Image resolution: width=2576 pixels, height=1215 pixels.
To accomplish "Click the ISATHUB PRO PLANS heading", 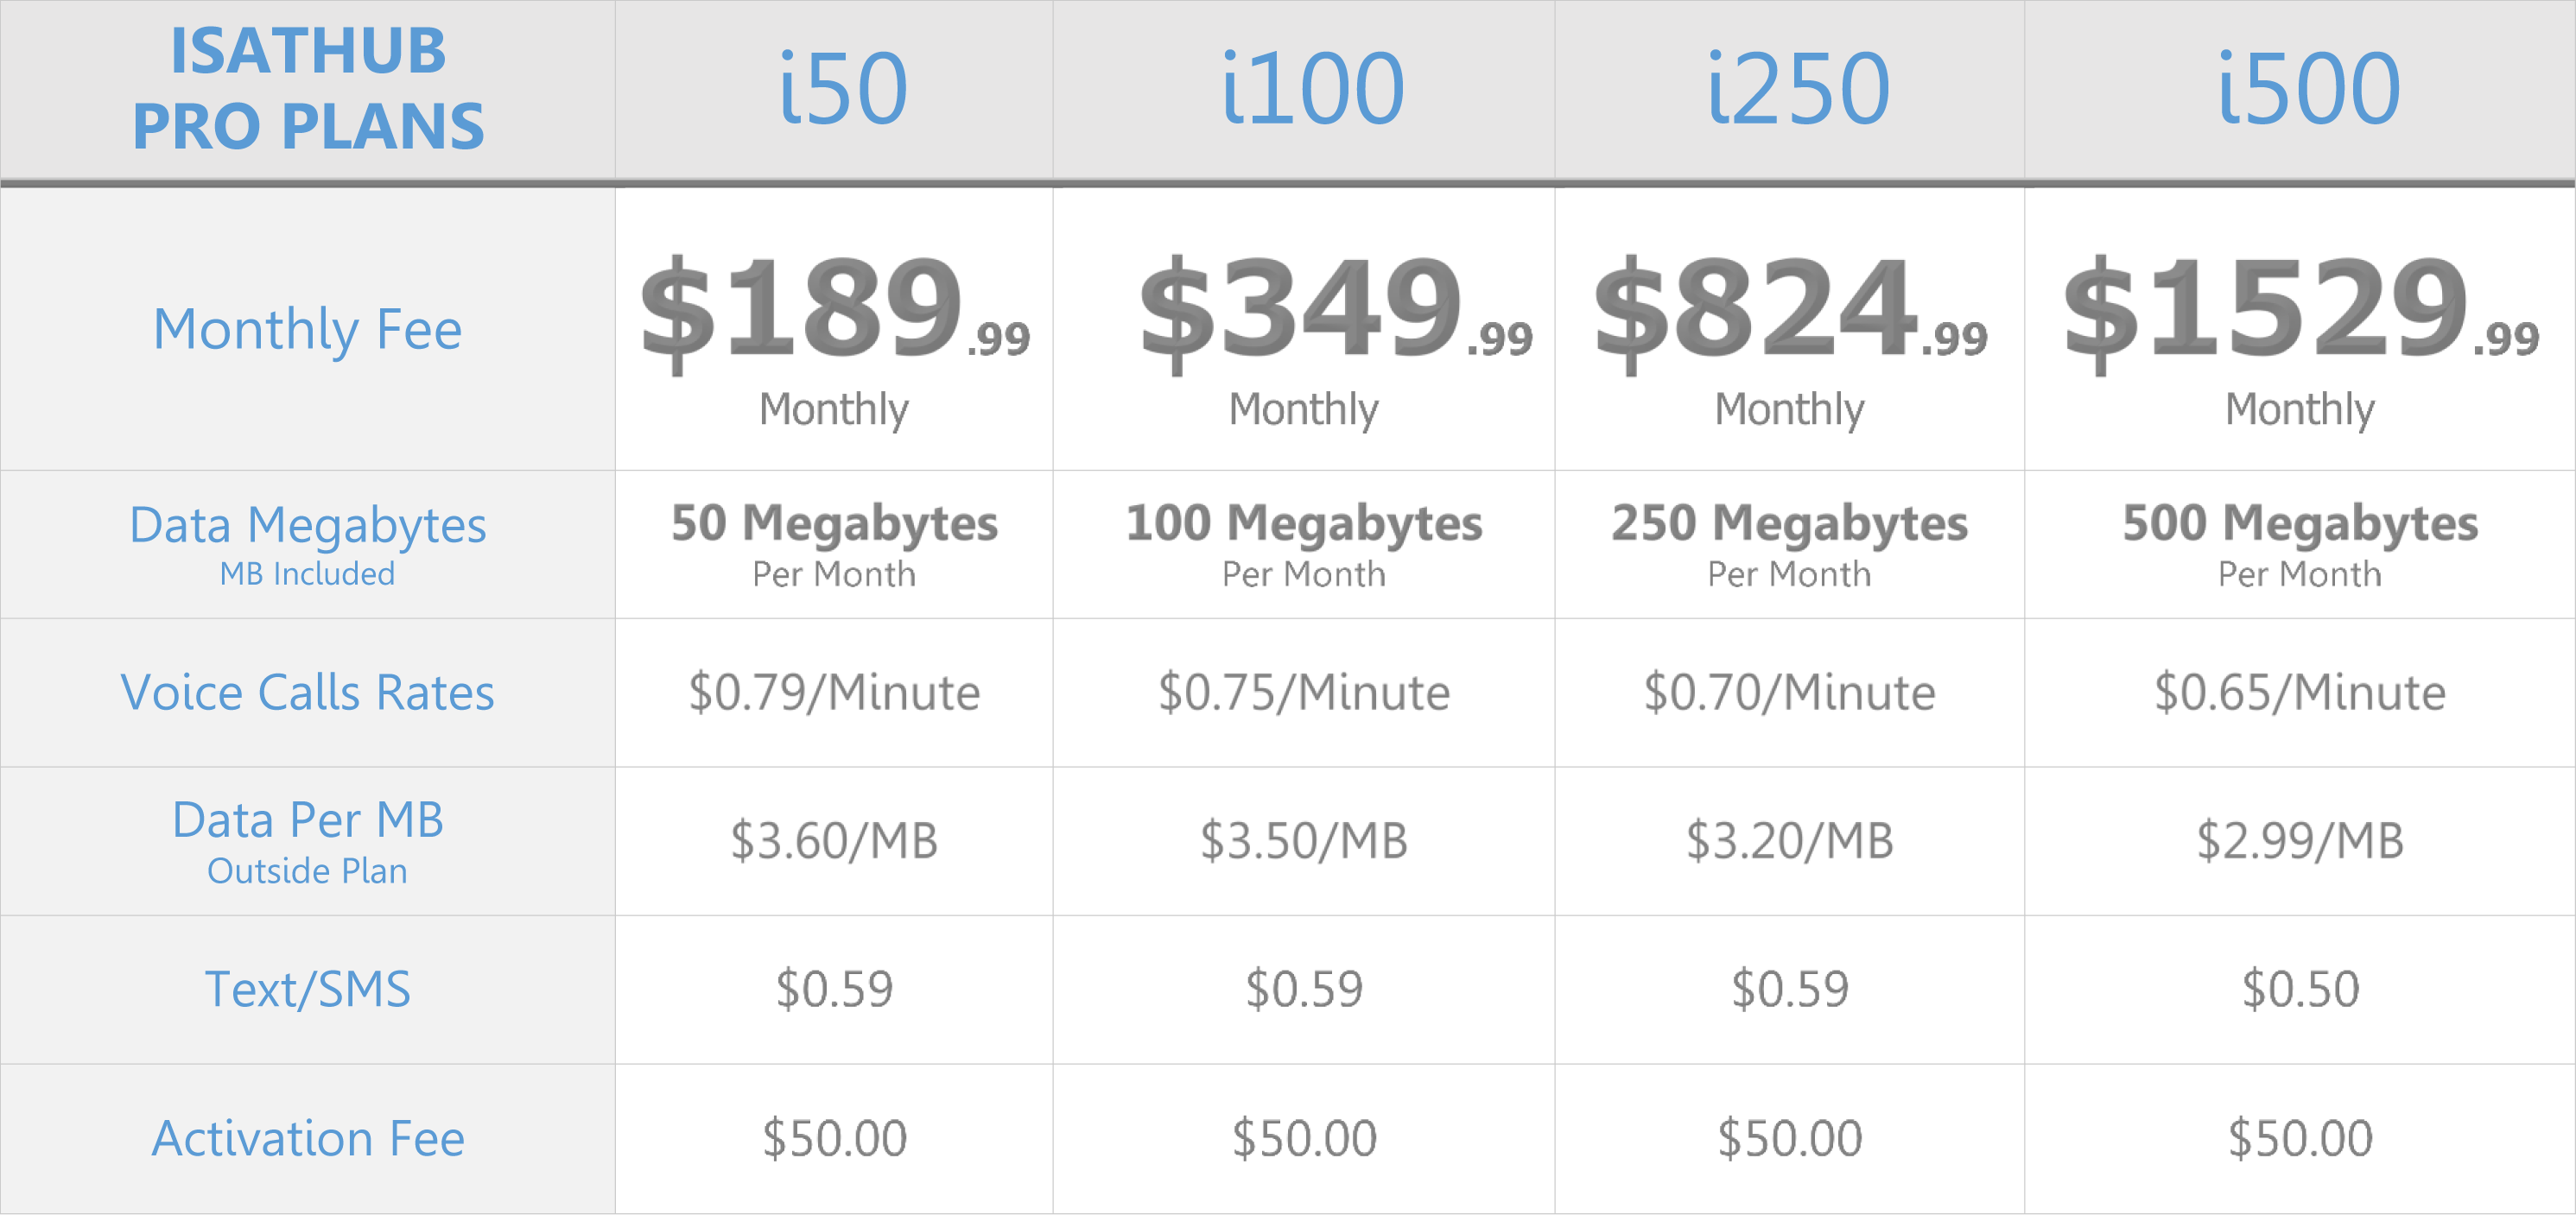I will click(308, 88).
